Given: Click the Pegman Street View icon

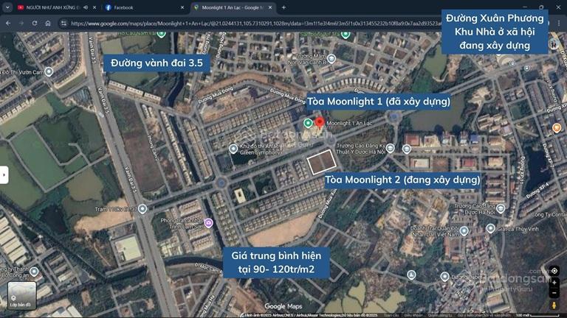Looking at the screenshot, I should (x=554, y=303).
